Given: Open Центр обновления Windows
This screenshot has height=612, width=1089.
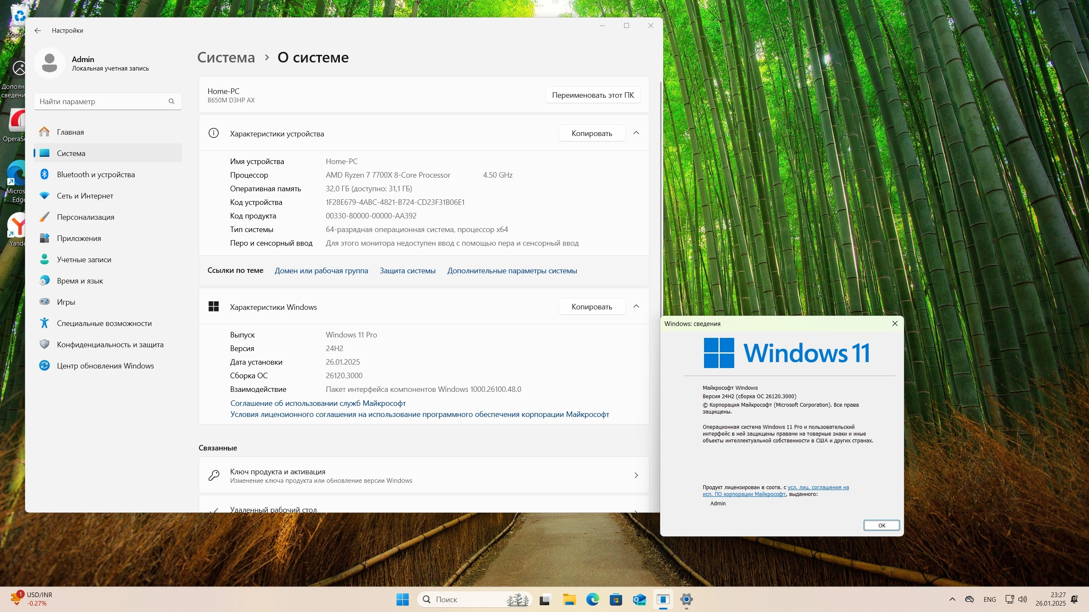Looking at the screenshot, I should (105, 365).
